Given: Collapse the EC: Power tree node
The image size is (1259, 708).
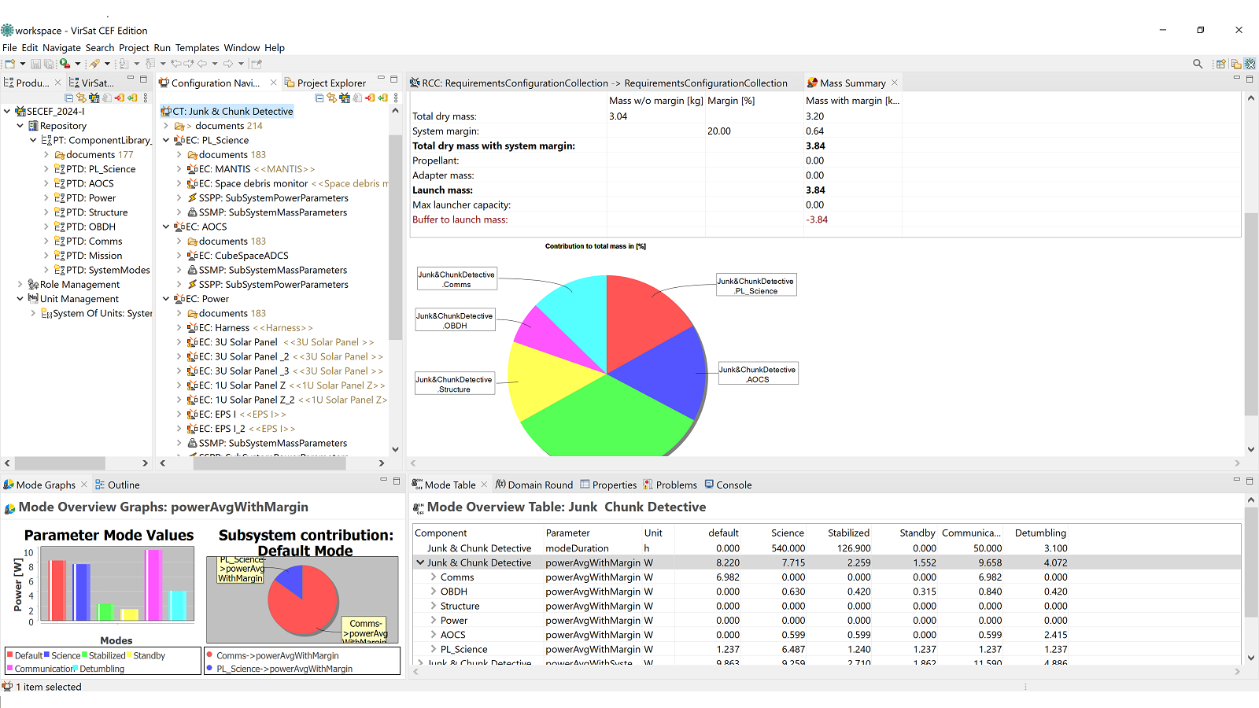Looking at the screenshot, I should 166,299.
